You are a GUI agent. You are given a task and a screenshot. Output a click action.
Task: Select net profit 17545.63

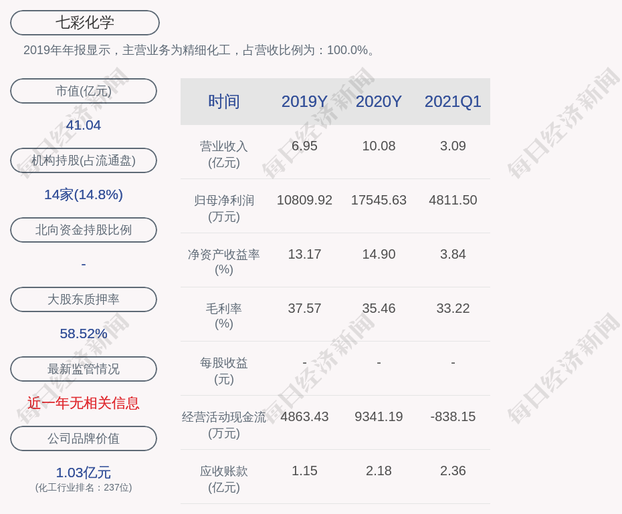pos(379,200)
